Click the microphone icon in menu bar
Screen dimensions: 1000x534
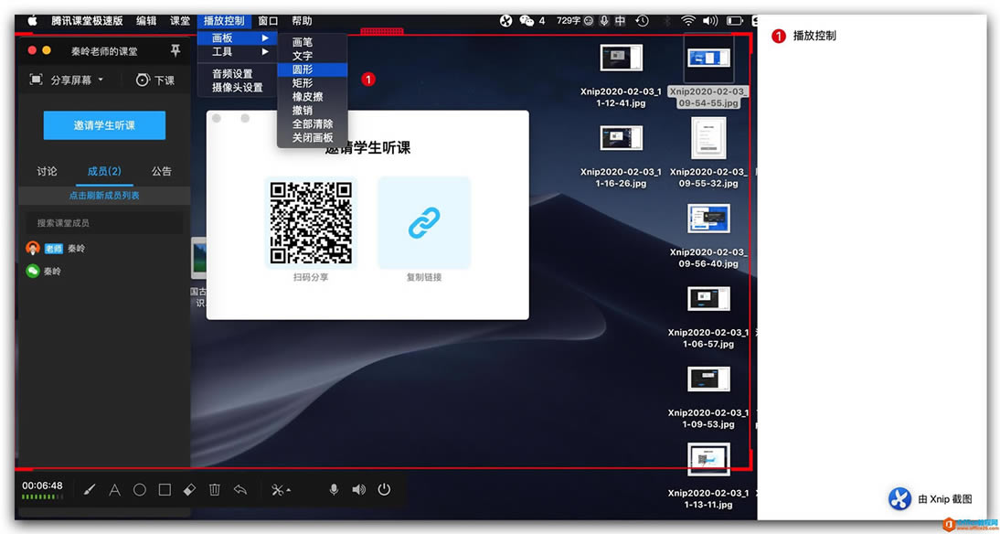[604, 21]
